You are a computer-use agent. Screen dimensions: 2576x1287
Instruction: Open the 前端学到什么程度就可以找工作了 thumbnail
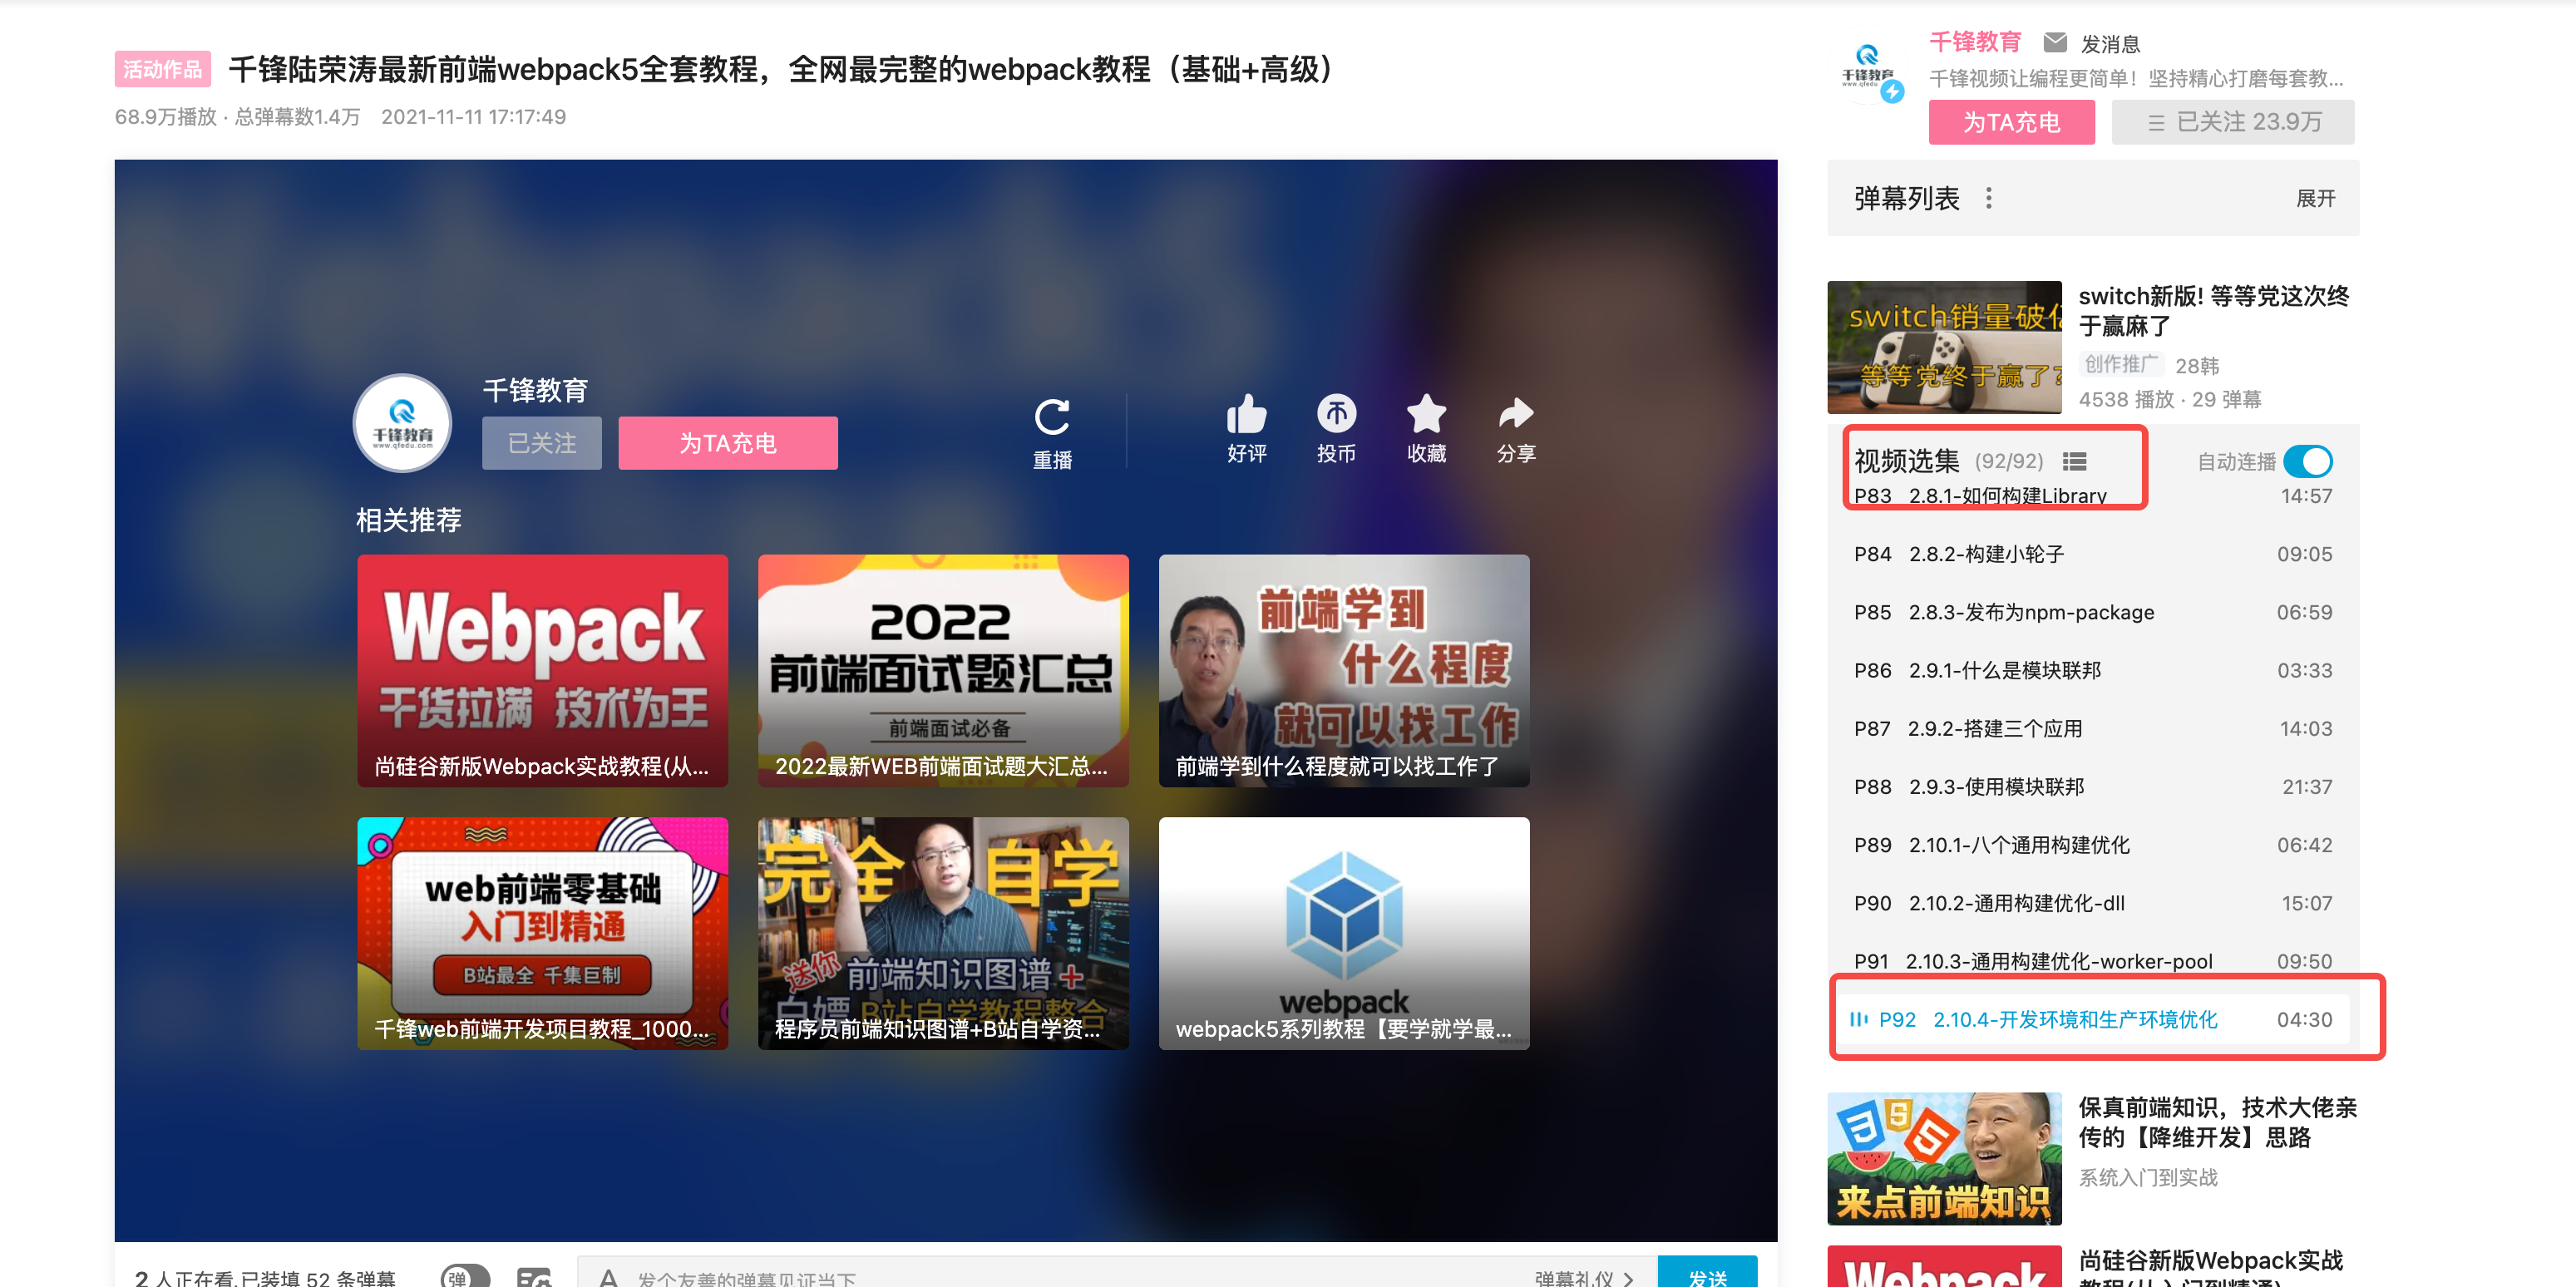pyautogui.click(x=1344, y=670)
